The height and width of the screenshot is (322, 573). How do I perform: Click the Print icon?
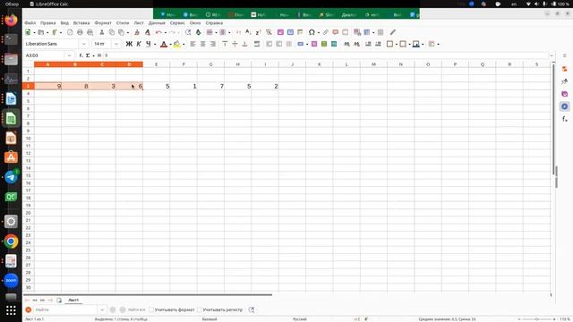[x=80, y=32]
